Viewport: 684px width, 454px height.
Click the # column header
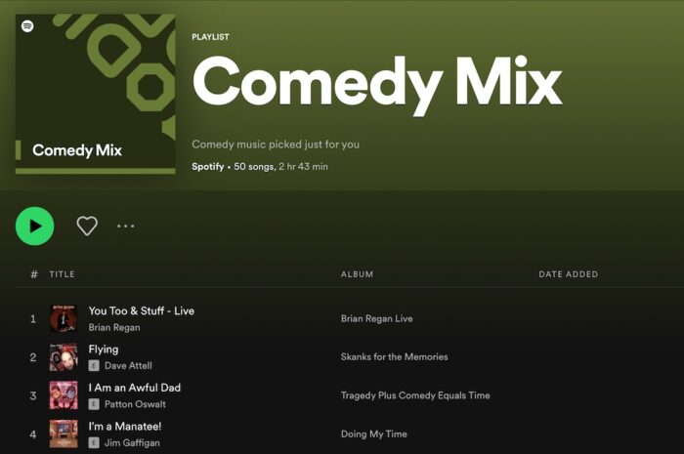(x=34, y=274)
